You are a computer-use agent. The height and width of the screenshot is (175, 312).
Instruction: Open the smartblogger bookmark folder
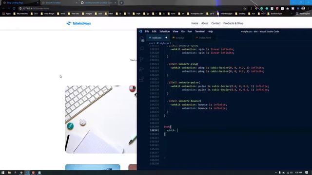(225, 14)
